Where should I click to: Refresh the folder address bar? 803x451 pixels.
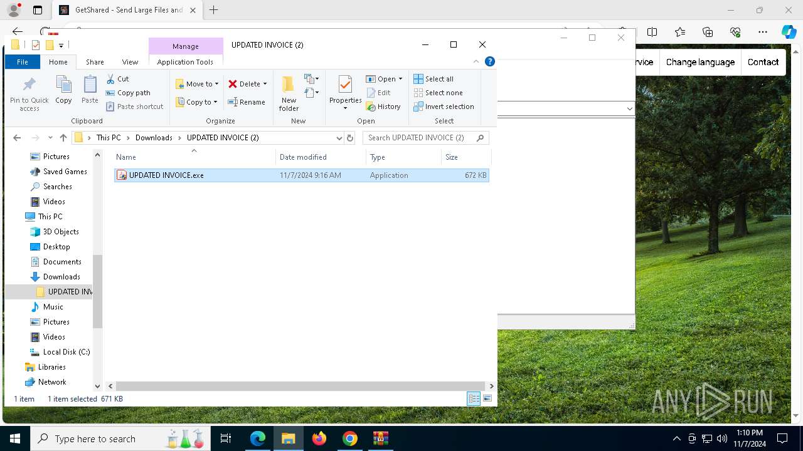350,138
